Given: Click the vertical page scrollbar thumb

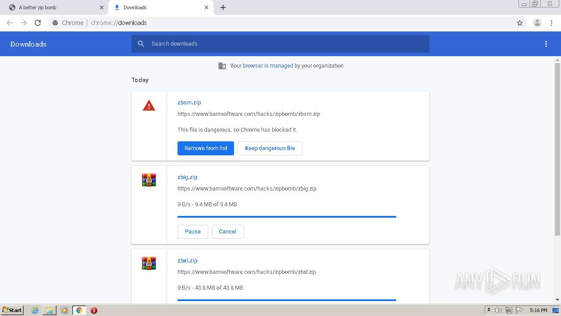Looking at the screenshot, I should [557, 149].
